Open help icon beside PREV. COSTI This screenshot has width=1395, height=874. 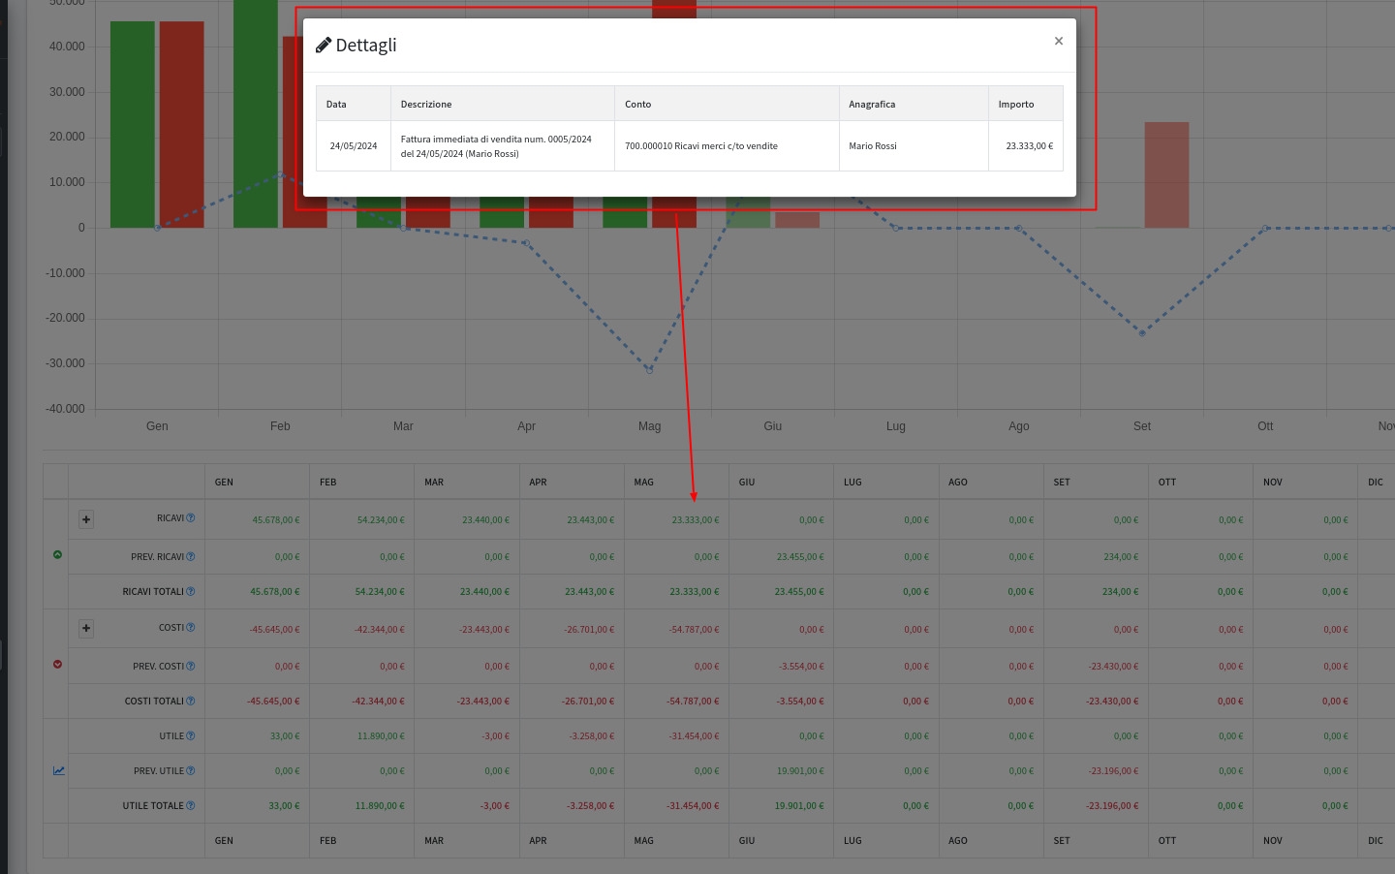click(x=191, y=666)
